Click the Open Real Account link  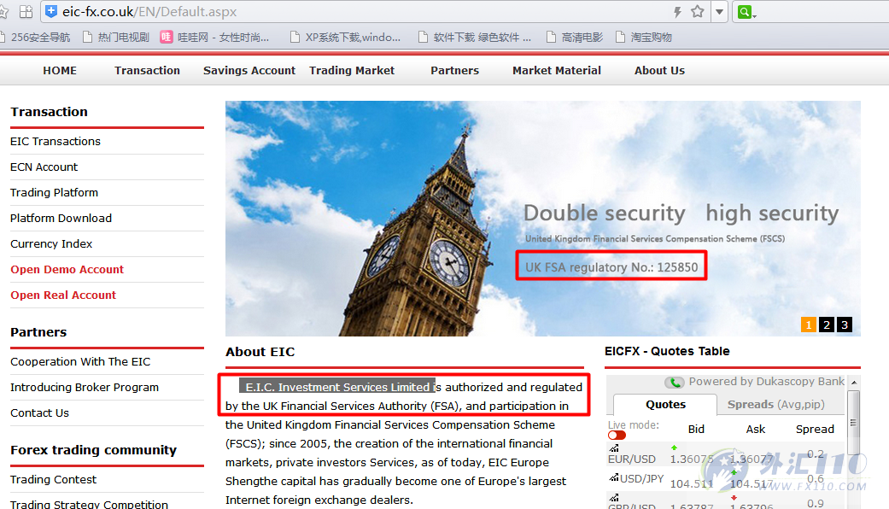63,295
